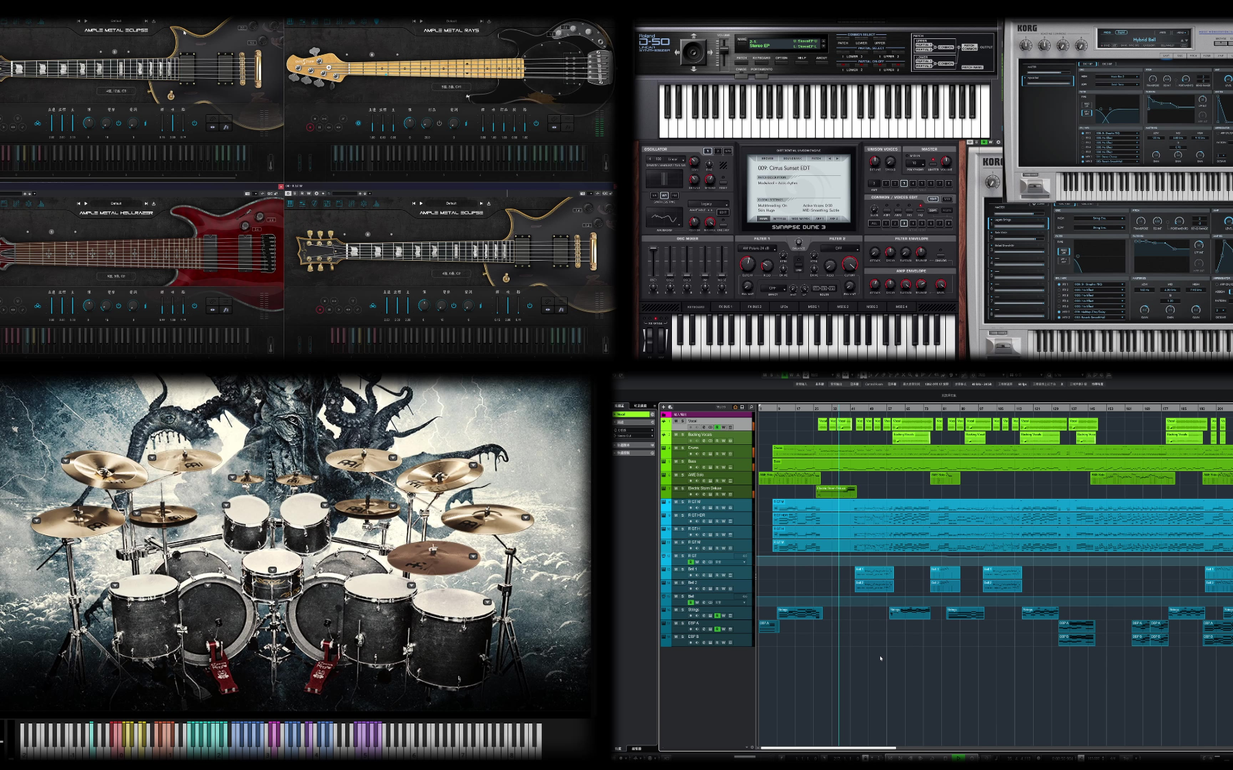Click record button in Ample Metal Rays
Viewport: 1233px width, 770px height.
(x=310, y=127)
